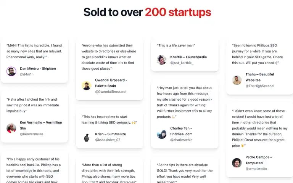Click the @just_karthik_ handle
293x183 pixels.
click(182, 63)
